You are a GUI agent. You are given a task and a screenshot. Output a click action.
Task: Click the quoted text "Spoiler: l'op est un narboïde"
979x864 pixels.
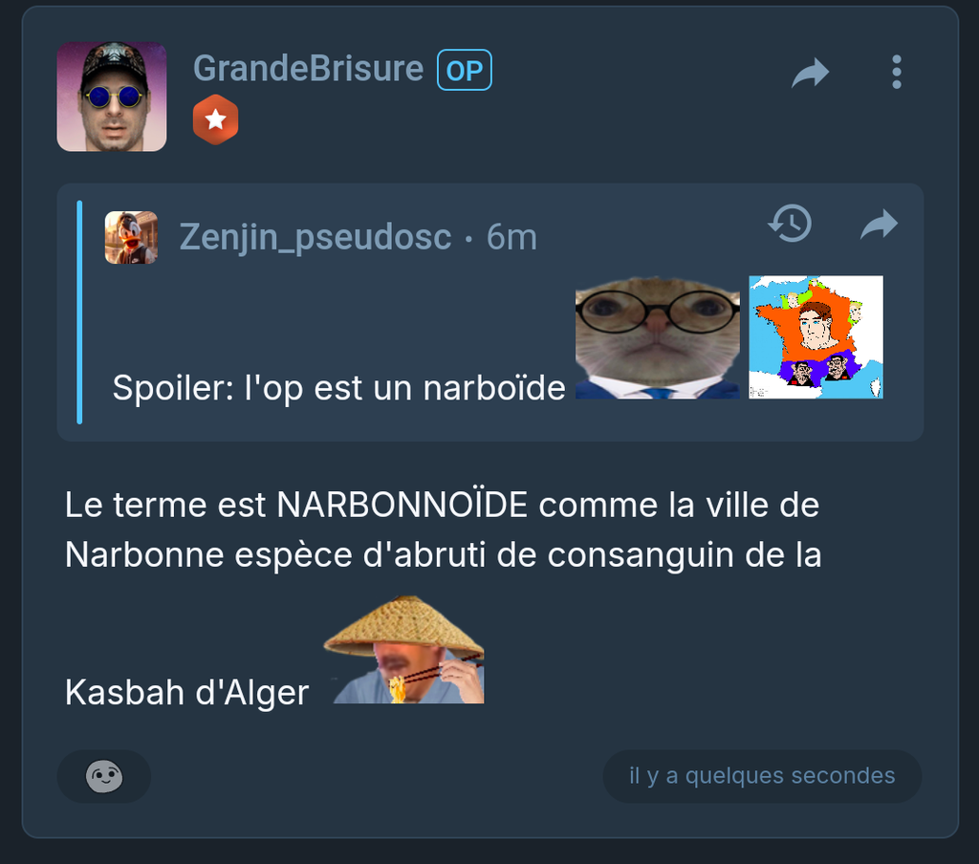tap(339, 388)
